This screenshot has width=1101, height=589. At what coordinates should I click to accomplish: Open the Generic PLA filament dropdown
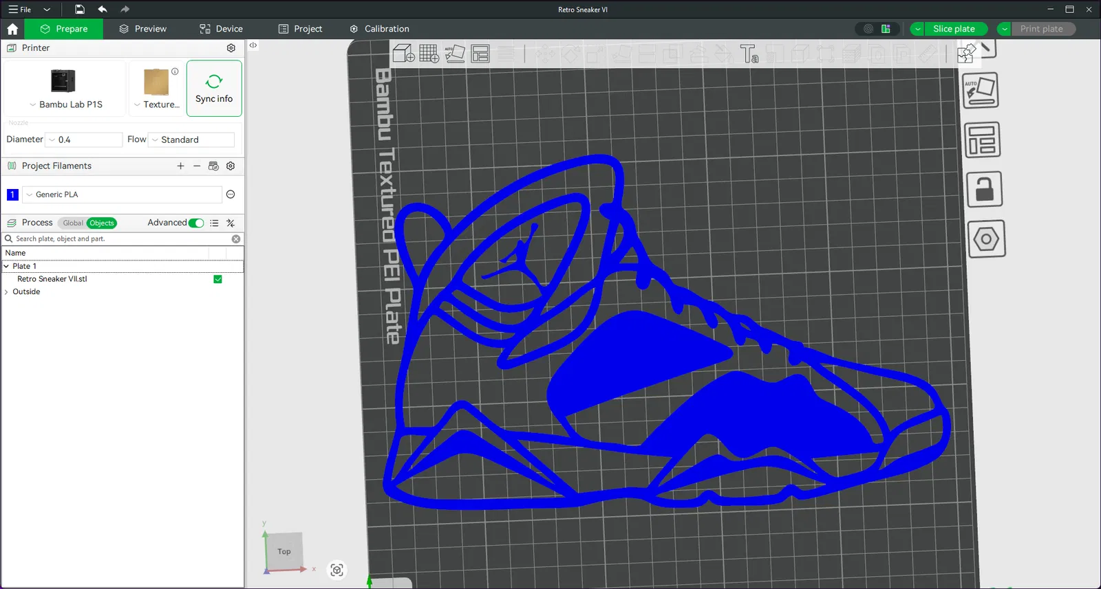[x=122, y=195]
